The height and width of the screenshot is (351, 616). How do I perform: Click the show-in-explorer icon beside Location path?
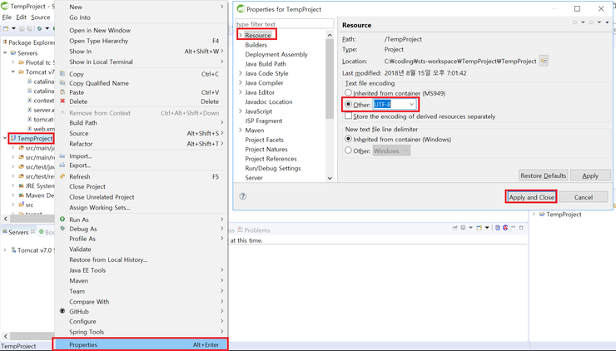[x=544, y=61]
